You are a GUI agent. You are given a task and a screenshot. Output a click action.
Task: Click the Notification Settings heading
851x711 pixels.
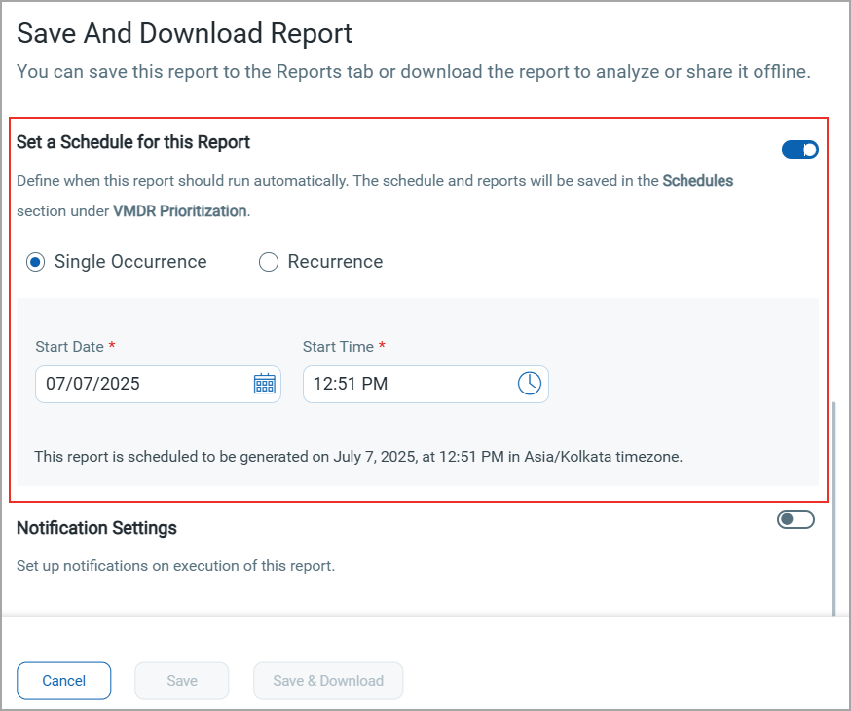point(96,528)
